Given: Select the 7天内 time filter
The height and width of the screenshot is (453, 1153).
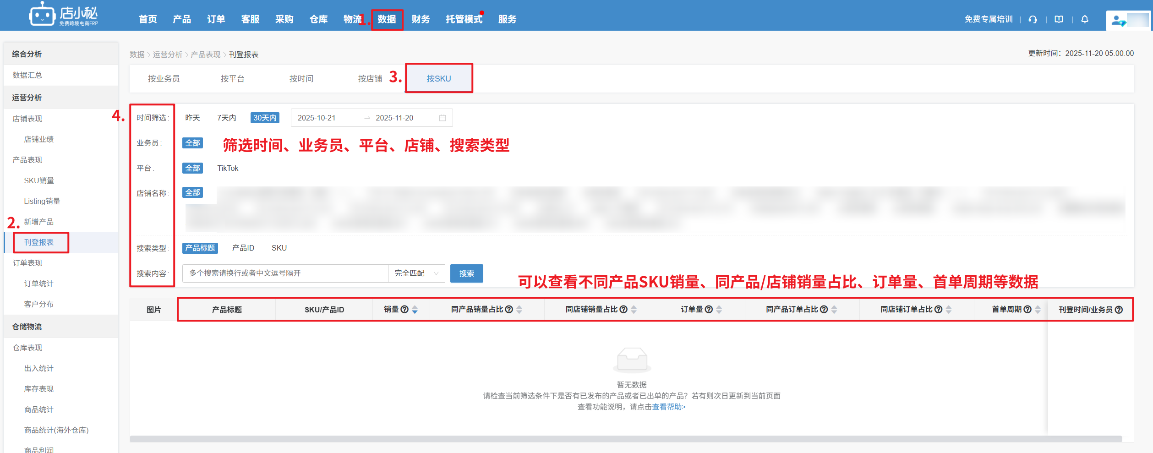Looking at the screenshot, I should tap(226, 118).
